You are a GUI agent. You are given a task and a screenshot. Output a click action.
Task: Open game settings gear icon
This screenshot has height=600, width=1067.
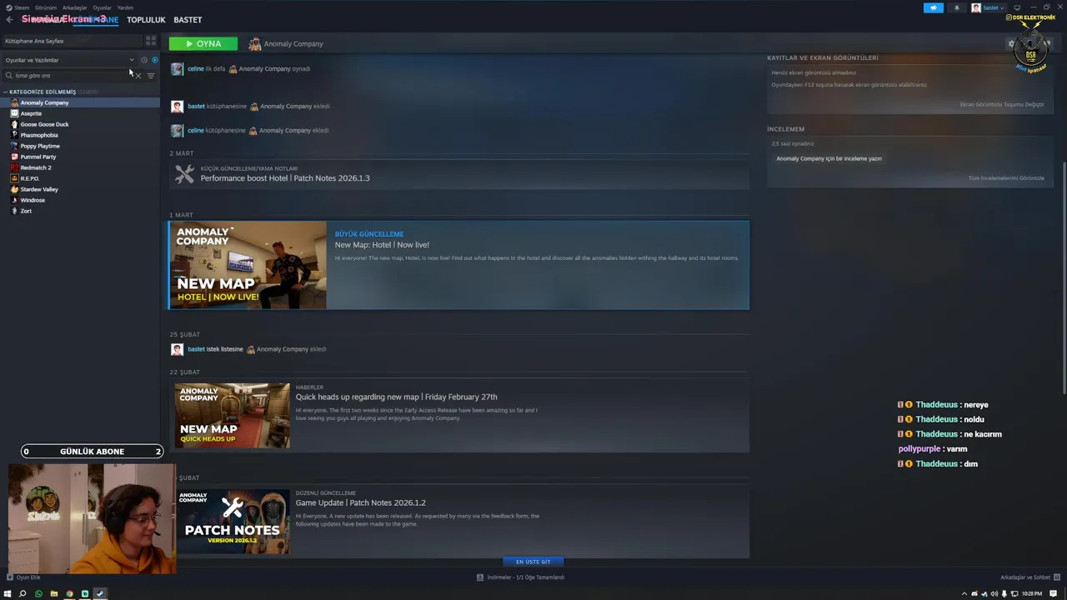(1012, 43)
